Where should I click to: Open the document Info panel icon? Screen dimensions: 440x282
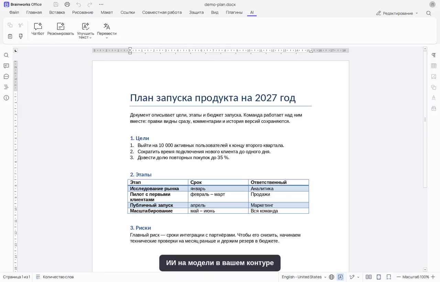(6, 98)
